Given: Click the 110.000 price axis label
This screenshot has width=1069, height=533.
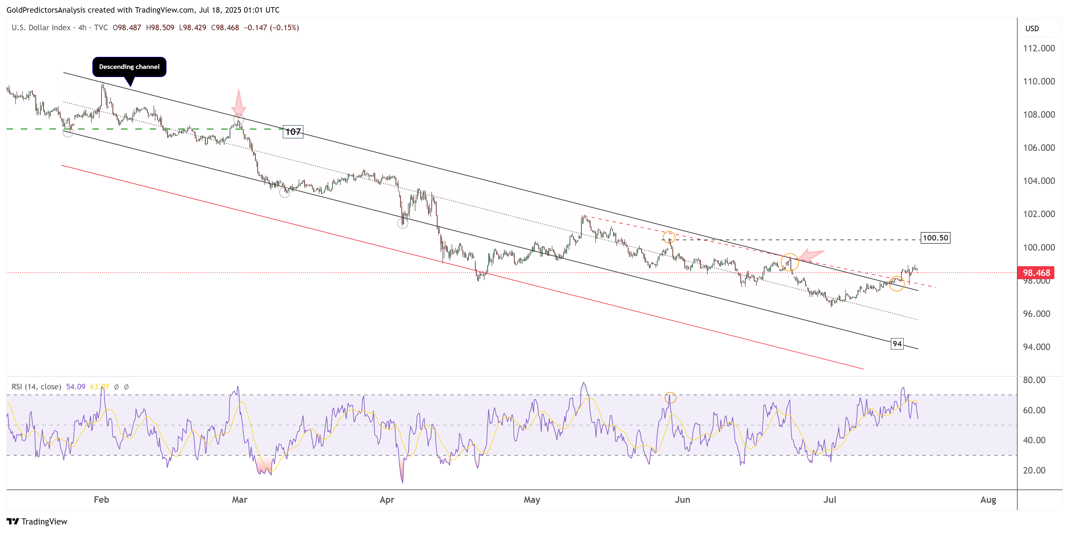Looking at the screenshot, I should [1039, 82].
